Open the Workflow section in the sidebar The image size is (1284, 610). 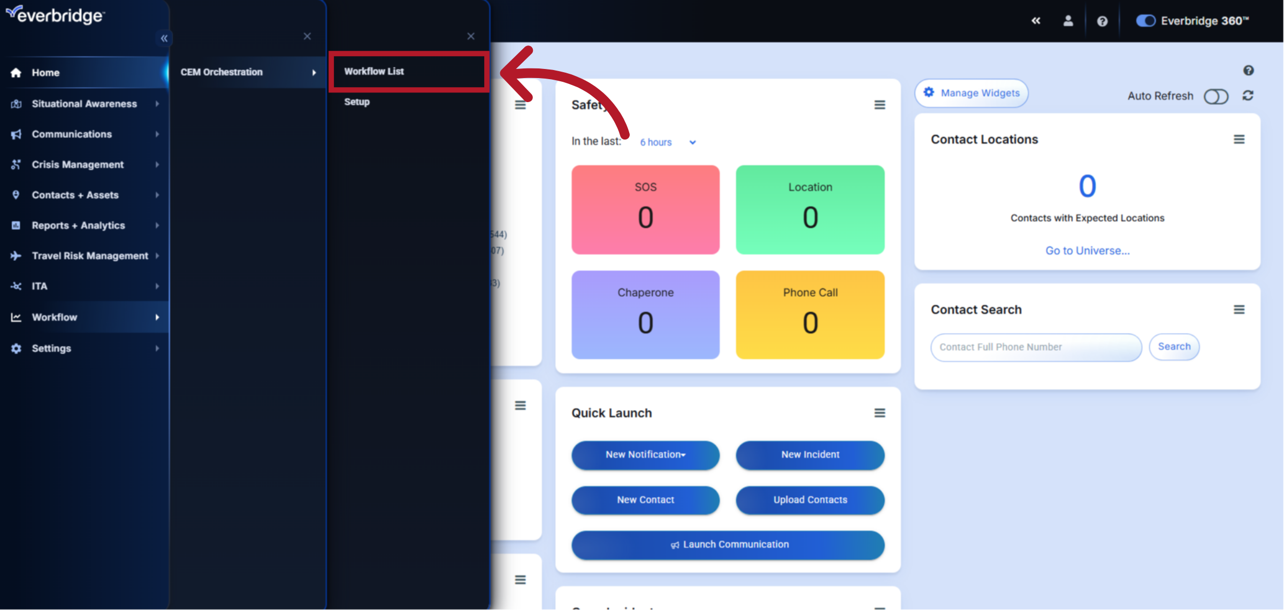pos(55,316)
